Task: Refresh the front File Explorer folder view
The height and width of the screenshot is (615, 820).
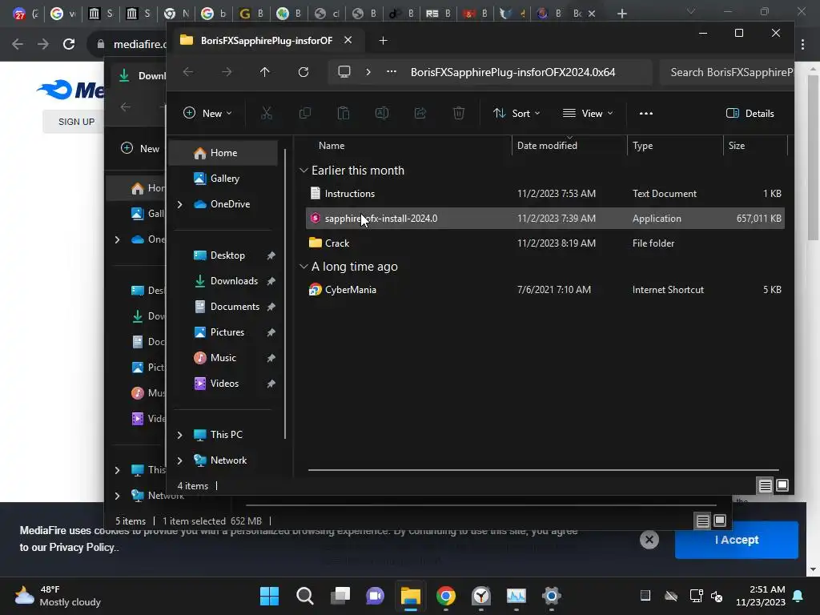Action: (303, 72)
